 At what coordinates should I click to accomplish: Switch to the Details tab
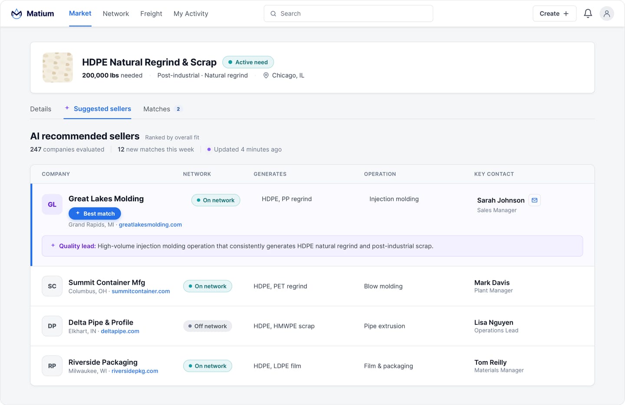41,109
